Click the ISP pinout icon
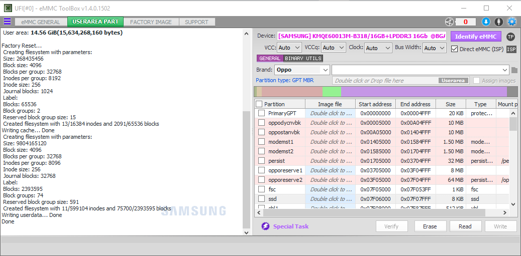 tap(511, 49)
